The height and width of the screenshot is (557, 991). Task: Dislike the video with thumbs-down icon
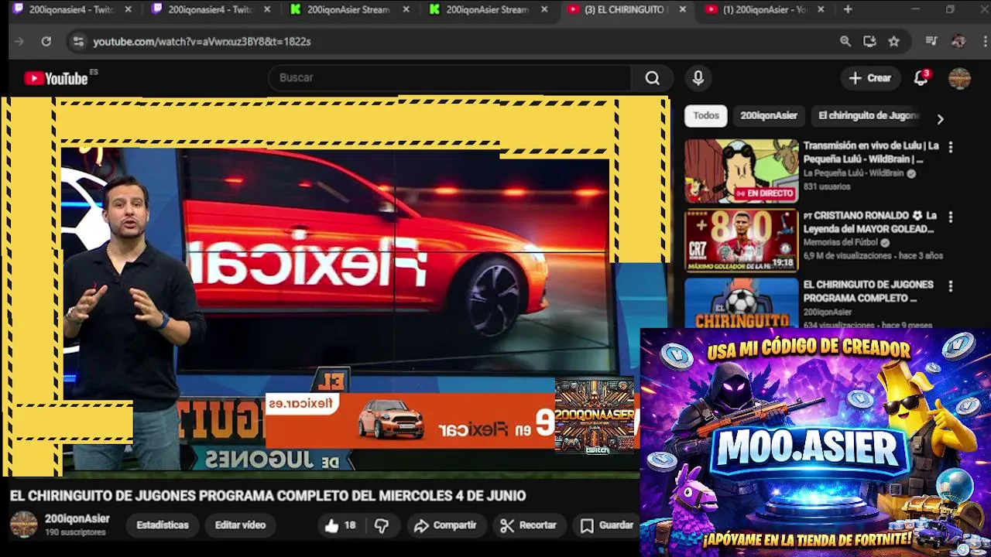pos(382,525)
